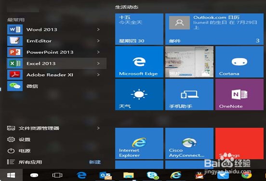Screen dimensions: 266x181
Task: Open Microsoft Edge tile
Action: click(x=139, y=62)
